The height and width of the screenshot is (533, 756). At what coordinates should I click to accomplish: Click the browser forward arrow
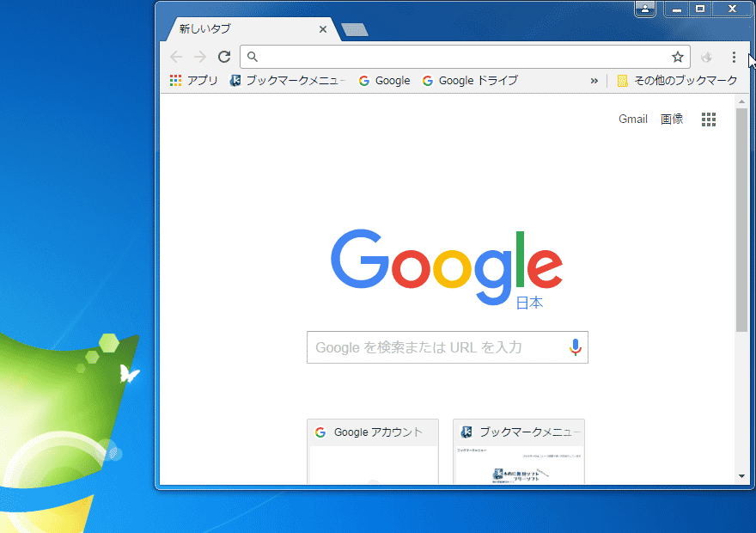200,57
